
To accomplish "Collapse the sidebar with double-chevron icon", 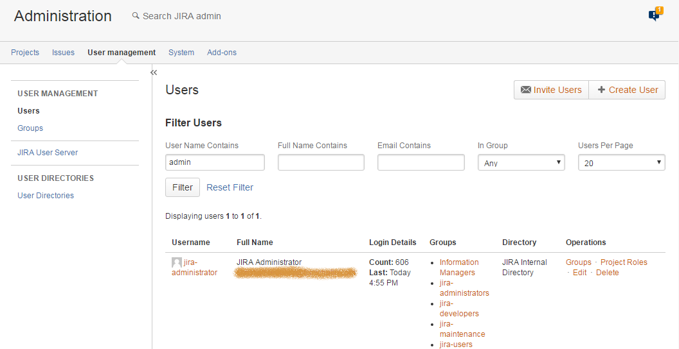I will 154,72.
